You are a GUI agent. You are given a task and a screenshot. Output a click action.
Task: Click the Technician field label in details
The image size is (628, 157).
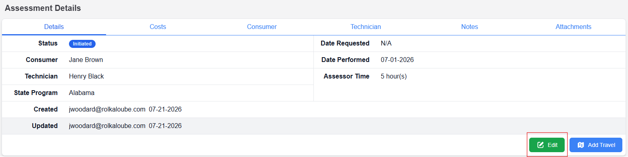41,76
